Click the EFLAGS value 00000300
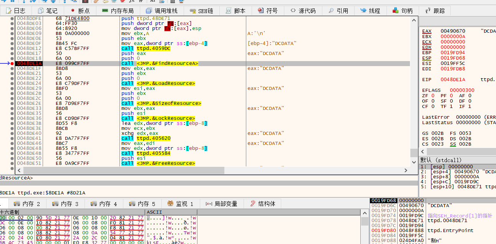This screenshot has height=244, width=496. click(x=462, y=90)
